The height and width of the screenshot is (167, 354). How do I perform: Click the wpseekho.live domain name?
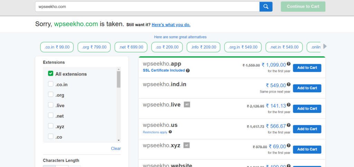click(x=162, y=105)
